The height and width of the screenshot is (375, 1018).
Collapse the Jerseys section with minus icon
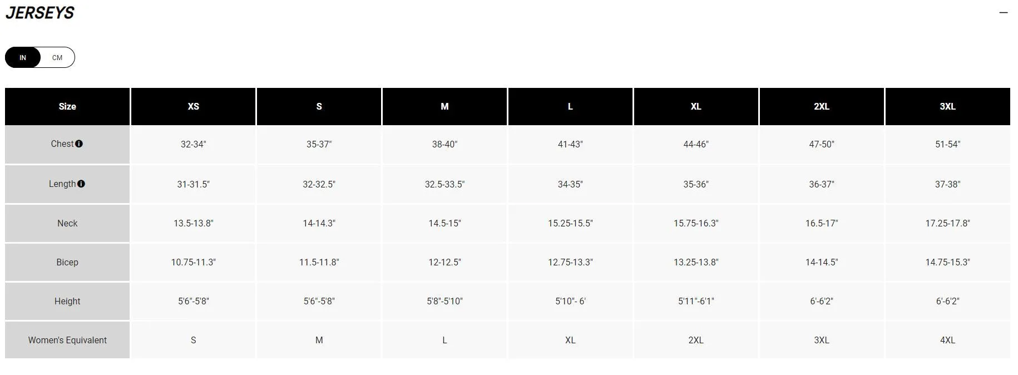coord(1004,12)
